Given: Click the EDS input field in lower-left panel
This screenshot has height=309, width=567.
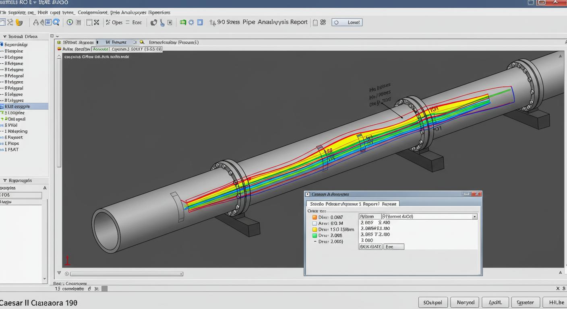Looking at the screenshot, I should [21, 195].
